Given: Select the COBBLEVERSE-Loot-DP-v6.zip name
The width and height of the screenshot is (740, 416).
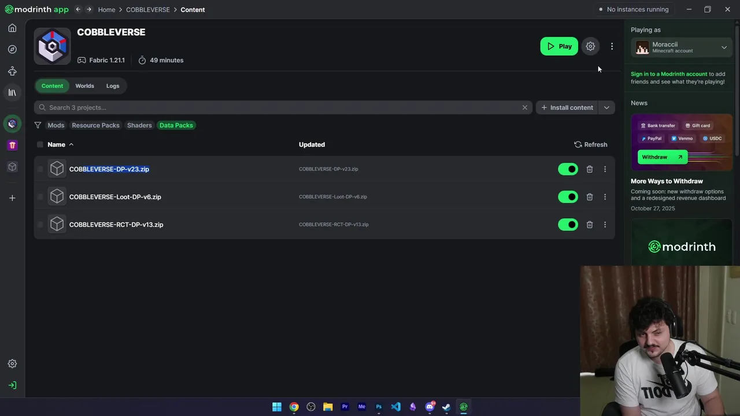Looking at the screenshot, I should coord(115,197).
